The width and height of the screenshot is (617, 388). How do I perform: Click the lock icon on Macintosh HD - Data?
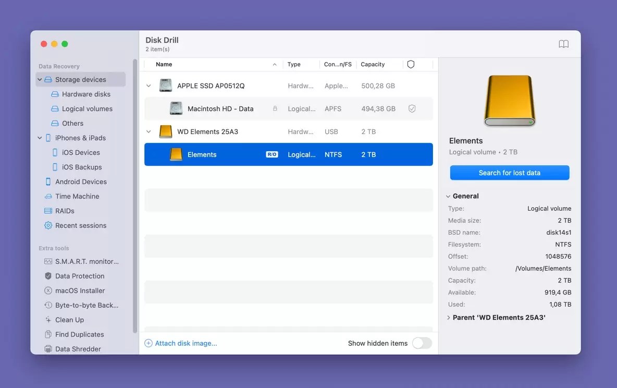(x=275, y=108)
